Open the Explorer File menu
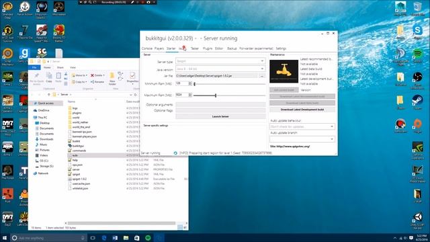 click(34, 67)
